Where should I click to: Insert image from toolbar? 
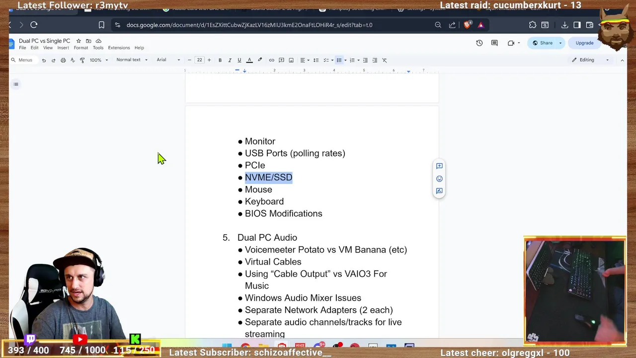[291, 60]
